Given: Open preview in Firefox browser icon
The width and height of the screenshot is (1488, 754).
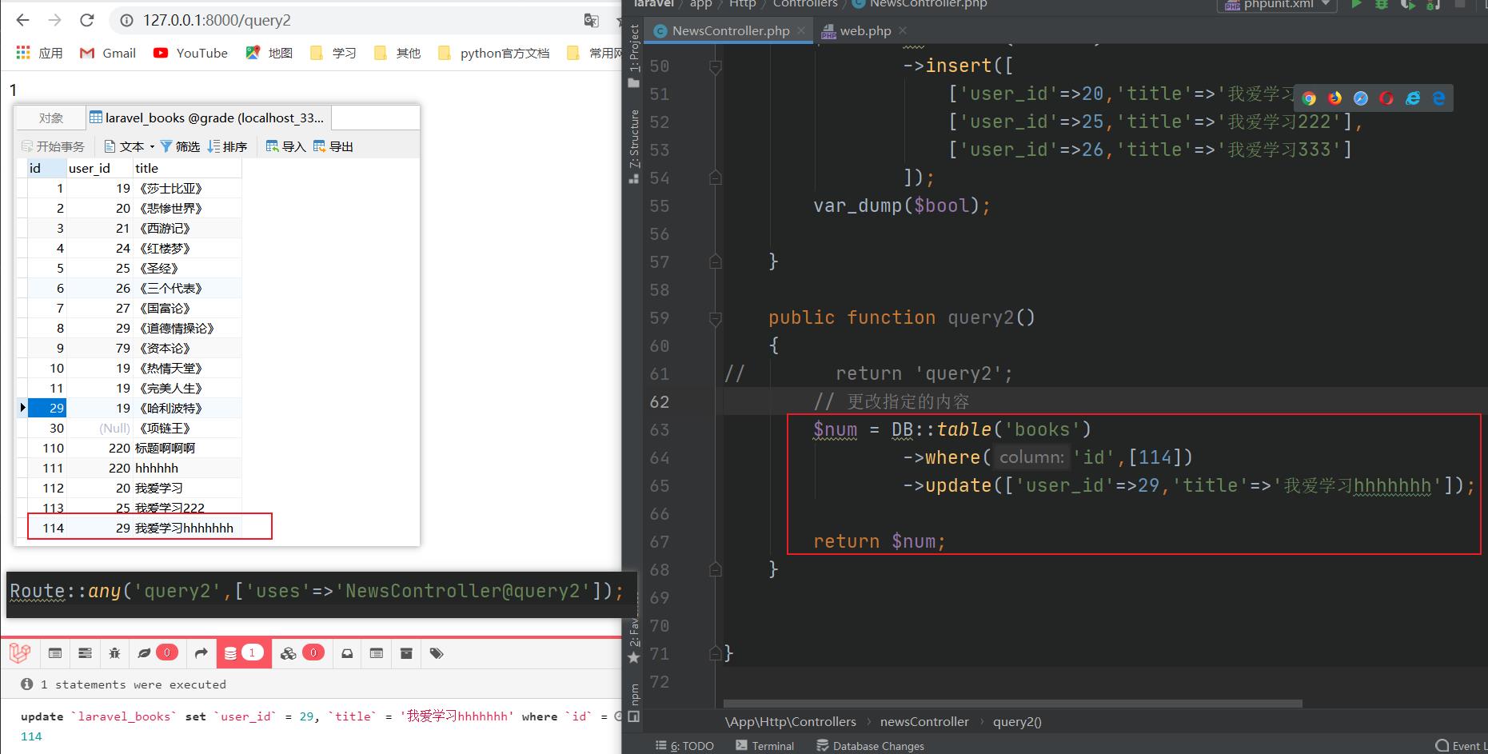Looking at the screenshot, I should 1335,98.
